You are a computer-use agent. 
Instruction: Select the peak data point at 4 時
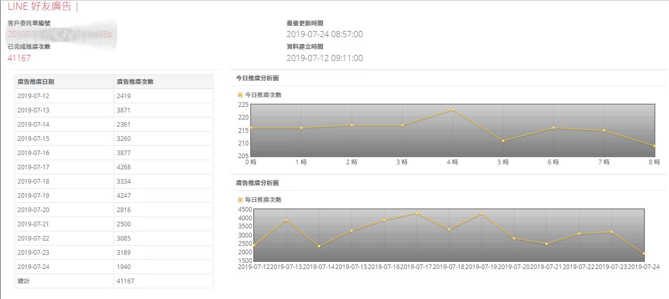coord(453,110)
